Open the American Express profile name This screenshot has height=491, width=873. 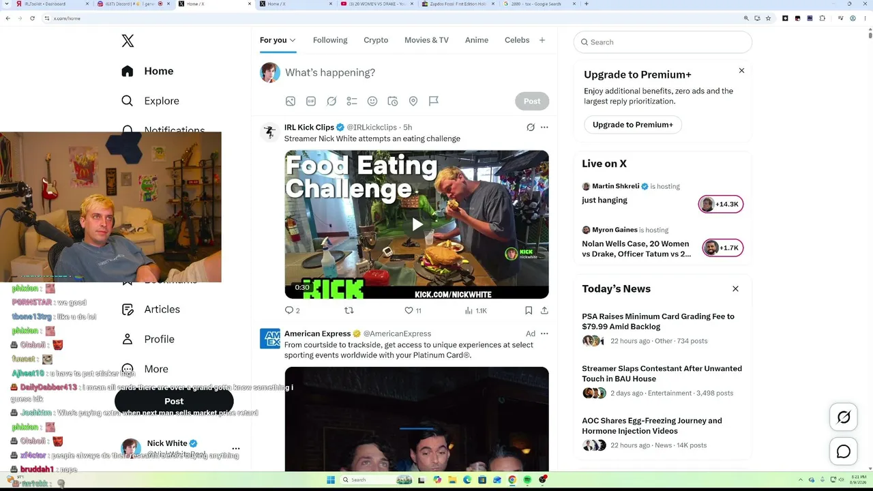[x=318, y=333]
